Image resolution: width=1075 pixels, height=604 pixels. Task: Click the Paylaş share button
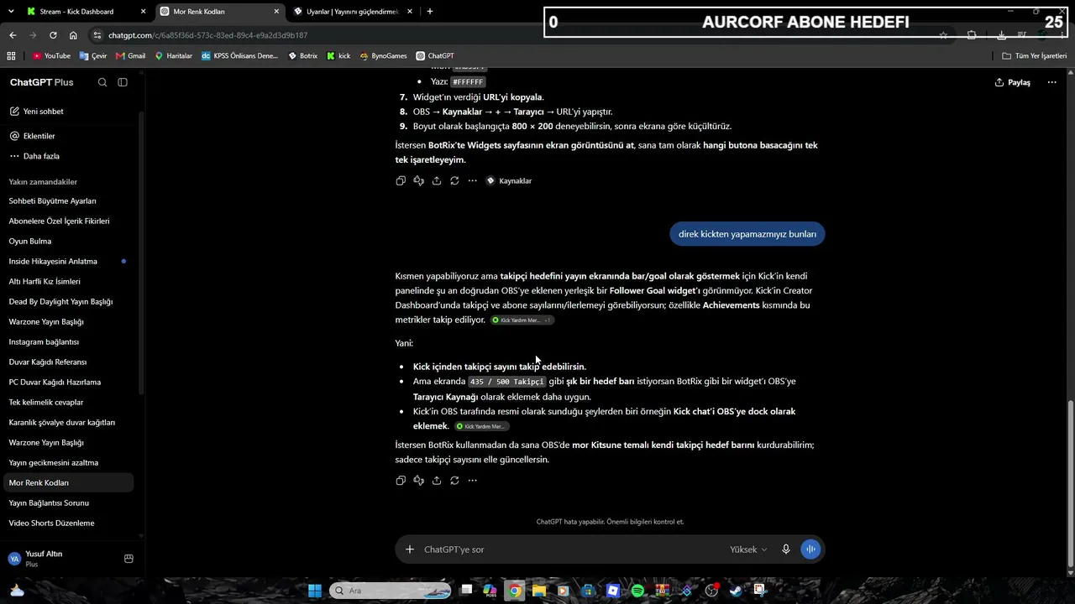pos(1013,82)
